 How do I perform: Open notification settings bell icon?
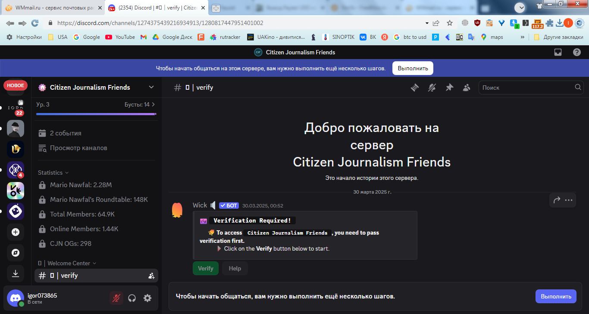click(432, 88)
